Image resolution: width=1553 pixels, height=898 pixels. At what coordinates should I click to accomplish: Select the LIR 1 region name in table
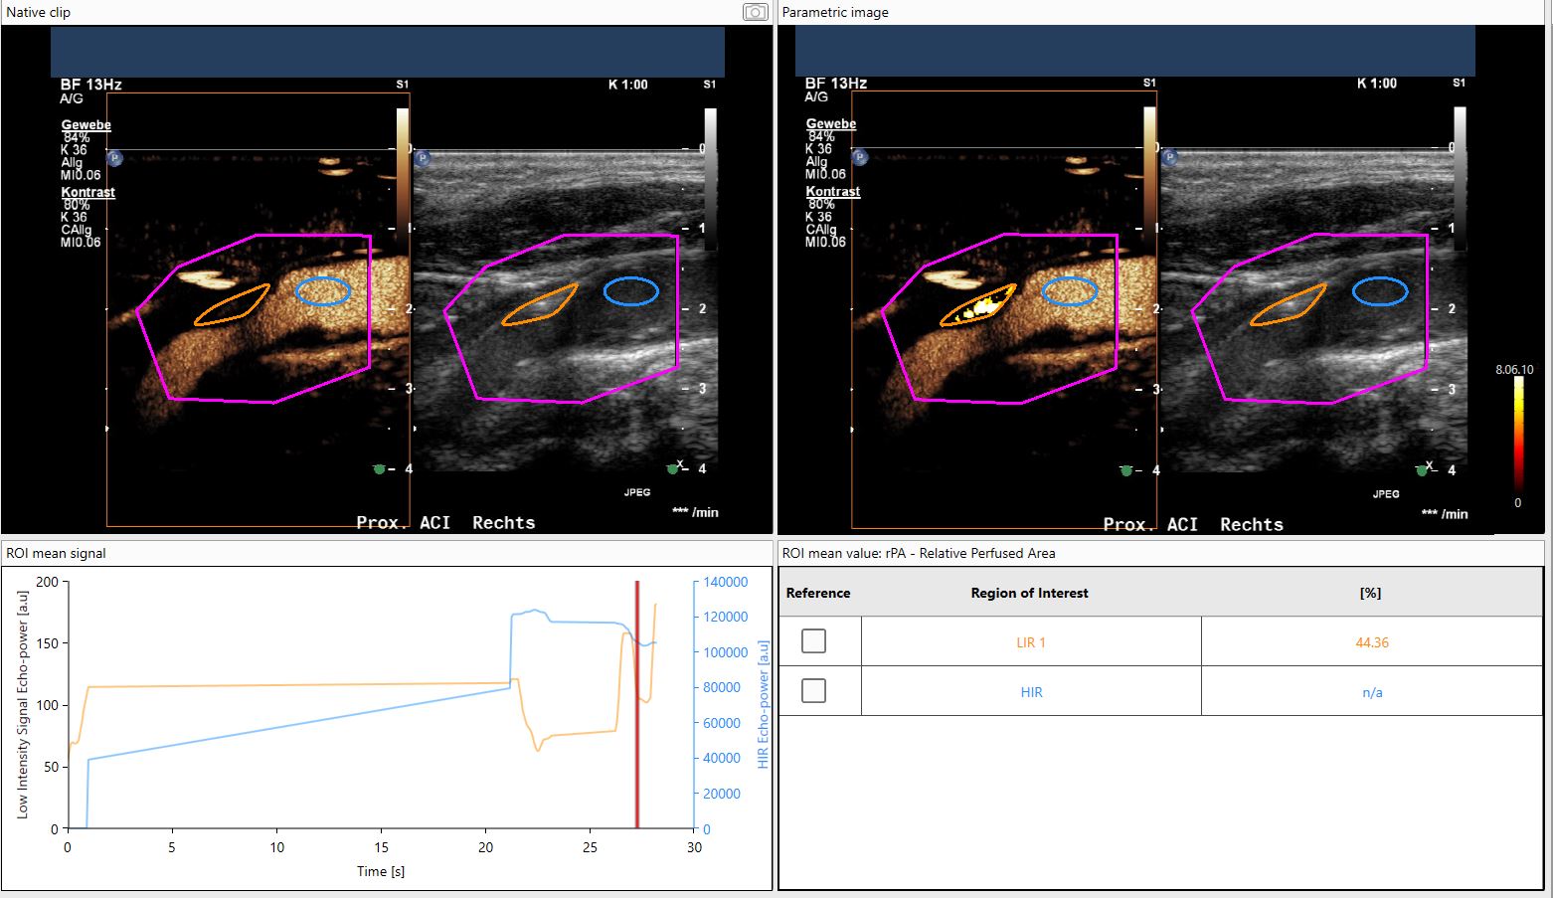(1030, 642)
